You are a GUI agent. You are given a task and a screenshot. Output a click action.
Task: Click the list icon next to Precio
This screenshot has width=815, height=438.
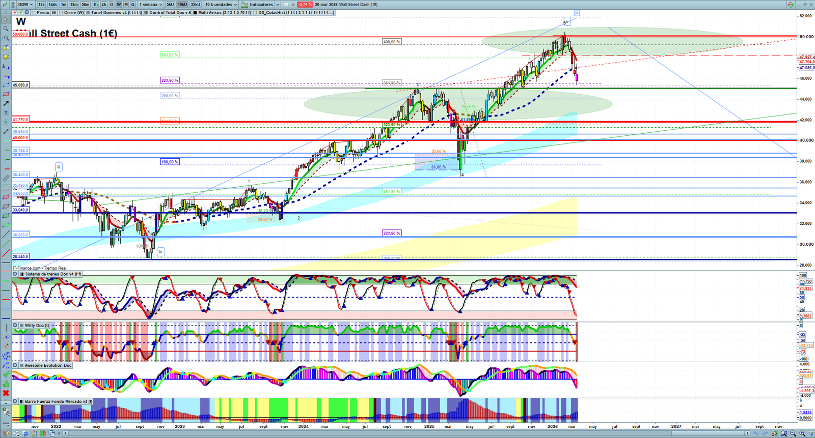tap(53, 12)
